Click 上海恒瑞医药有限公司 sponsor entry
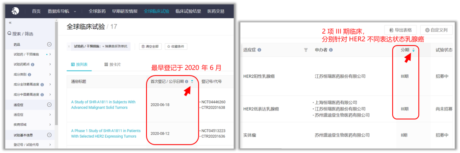The image size is (460, 153). [x=336, y=102]
